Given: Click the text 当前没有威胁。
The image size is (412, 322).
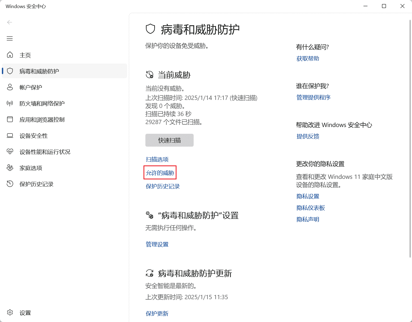Looking at the screenshot, I should pyautogui.click(x=165, y=88).
